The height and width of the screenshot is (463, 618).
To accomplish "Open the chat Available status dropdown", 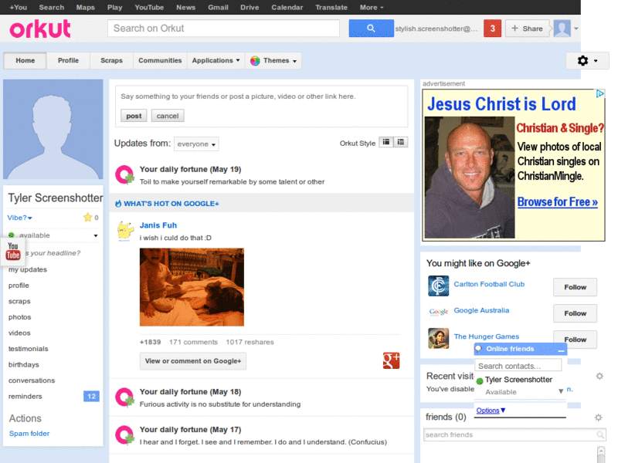I will [561, 391].
